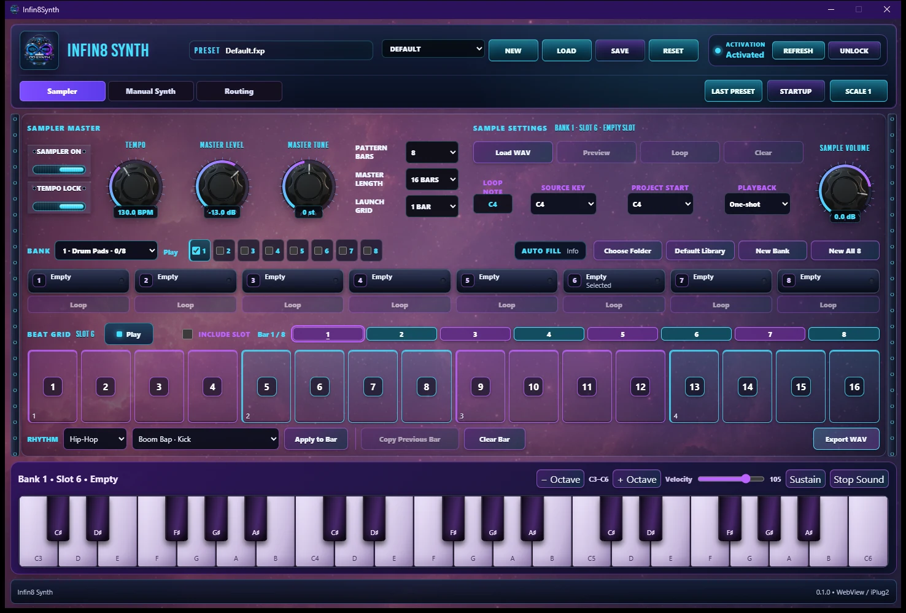Click the Boom Bap · Kick pattern dropdown
The width and height of the screenshot is (906, 613).
tap(206, 439)
